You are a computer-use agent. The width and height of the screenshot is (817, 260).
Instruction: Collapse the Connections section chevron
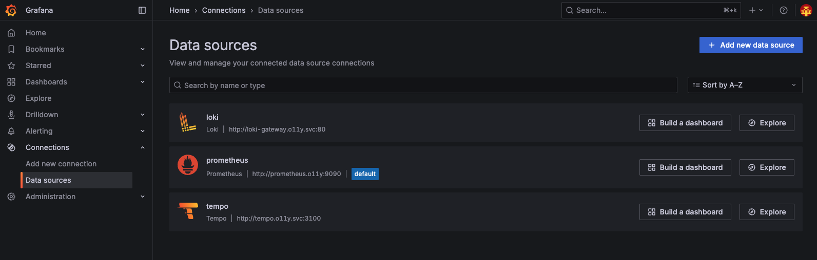point(143,147)
